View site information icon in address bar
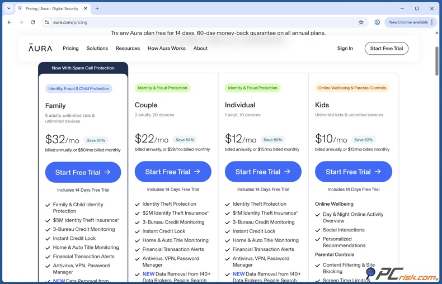Viewport: 442px width, 284px height. 47,22
